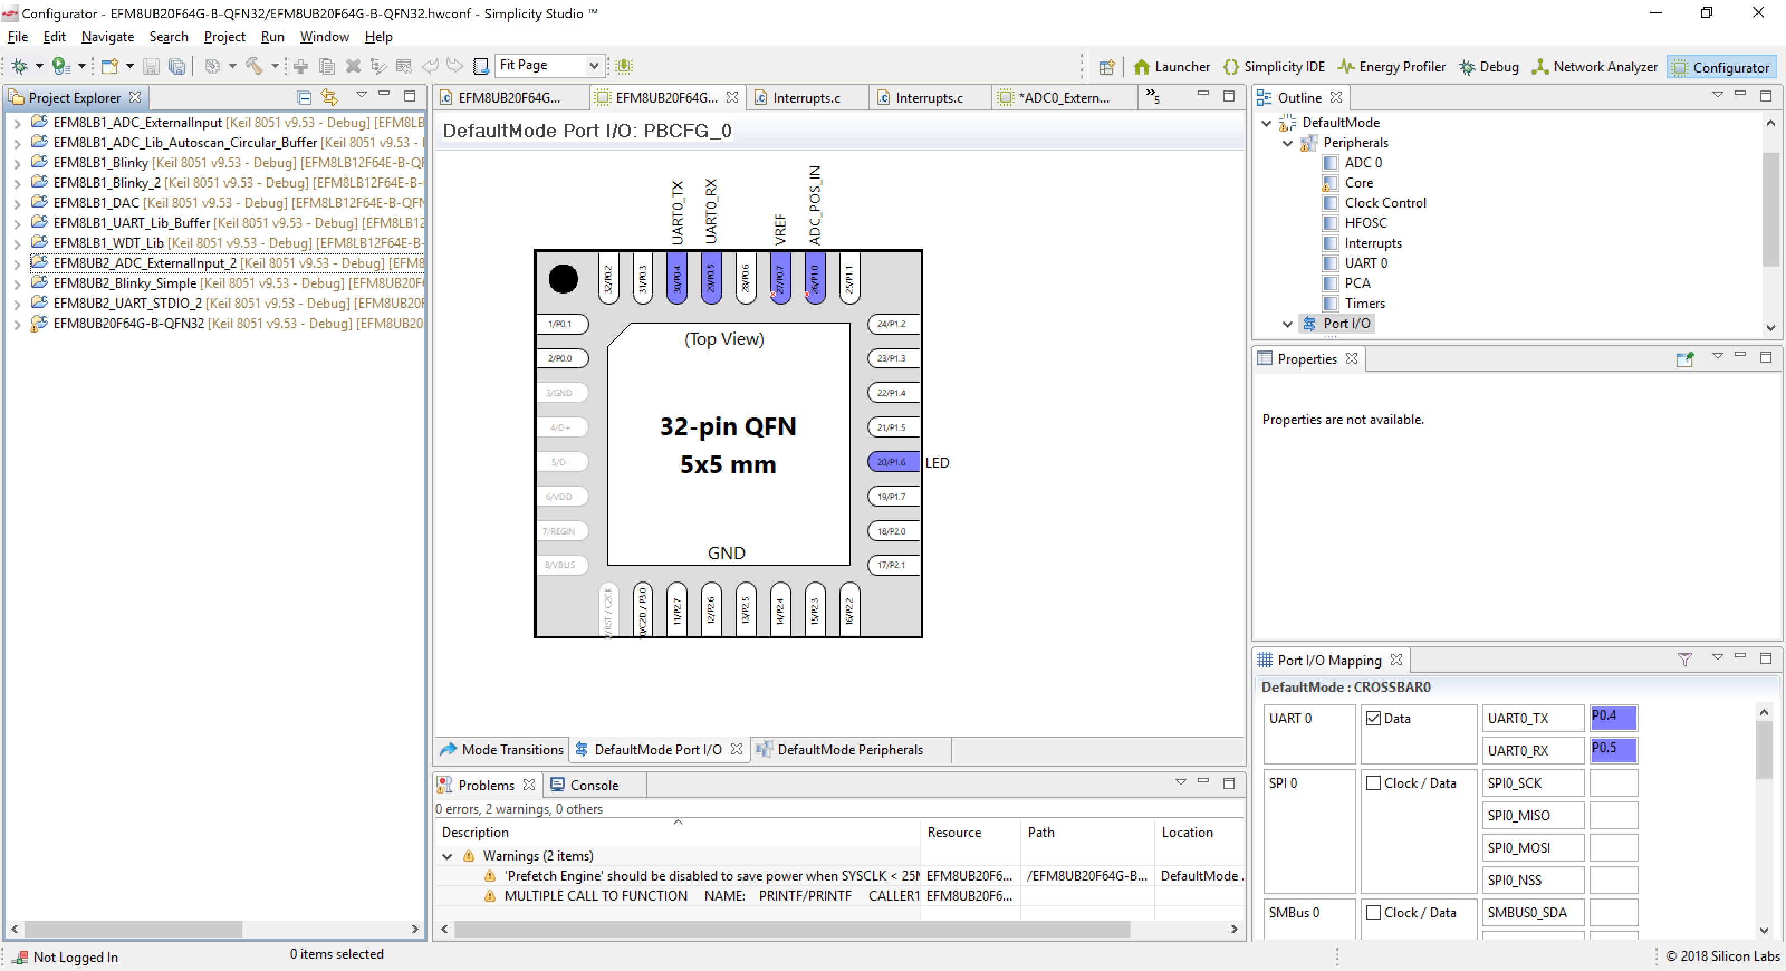Enable SPI 0 Clock / Data checkbox
This screenshot has width=1786, height=971.
1373,782
